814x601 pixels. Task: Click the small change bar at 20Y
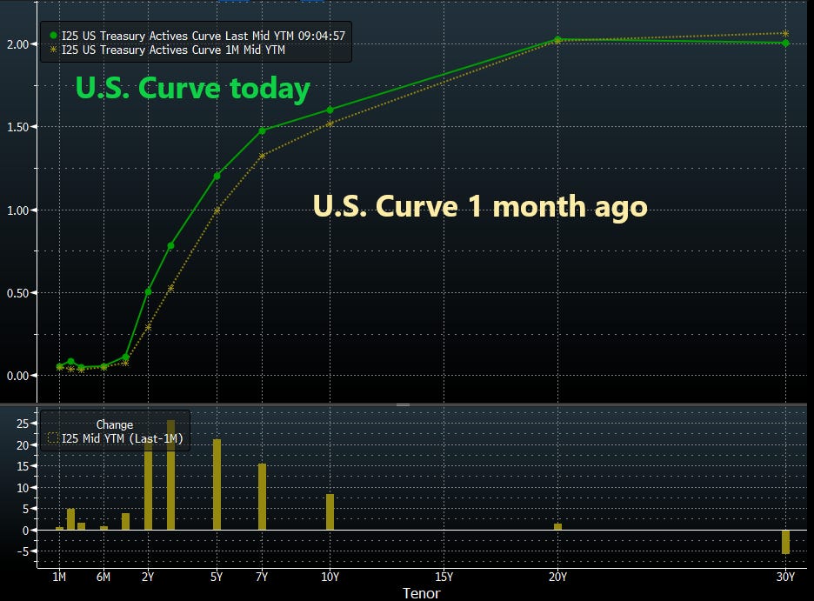point(558,527)
